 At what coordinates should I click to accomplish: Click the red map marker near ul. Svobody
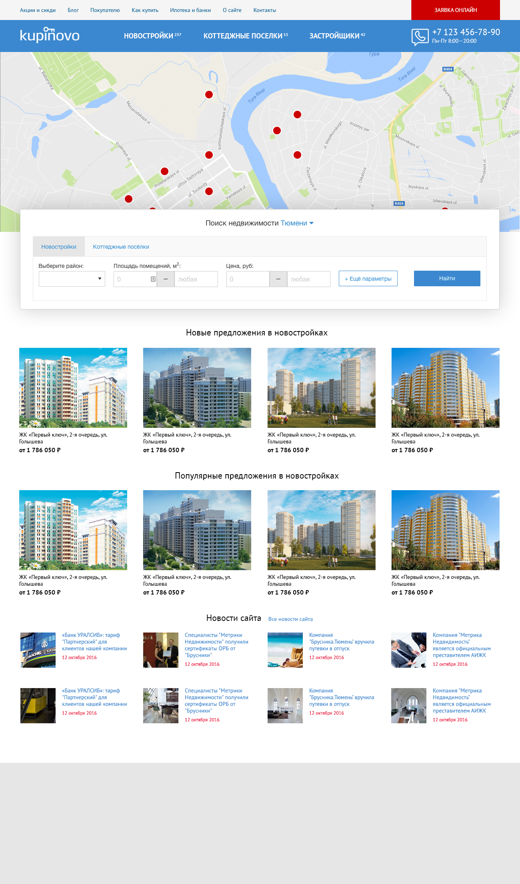[x=209, y=192]
